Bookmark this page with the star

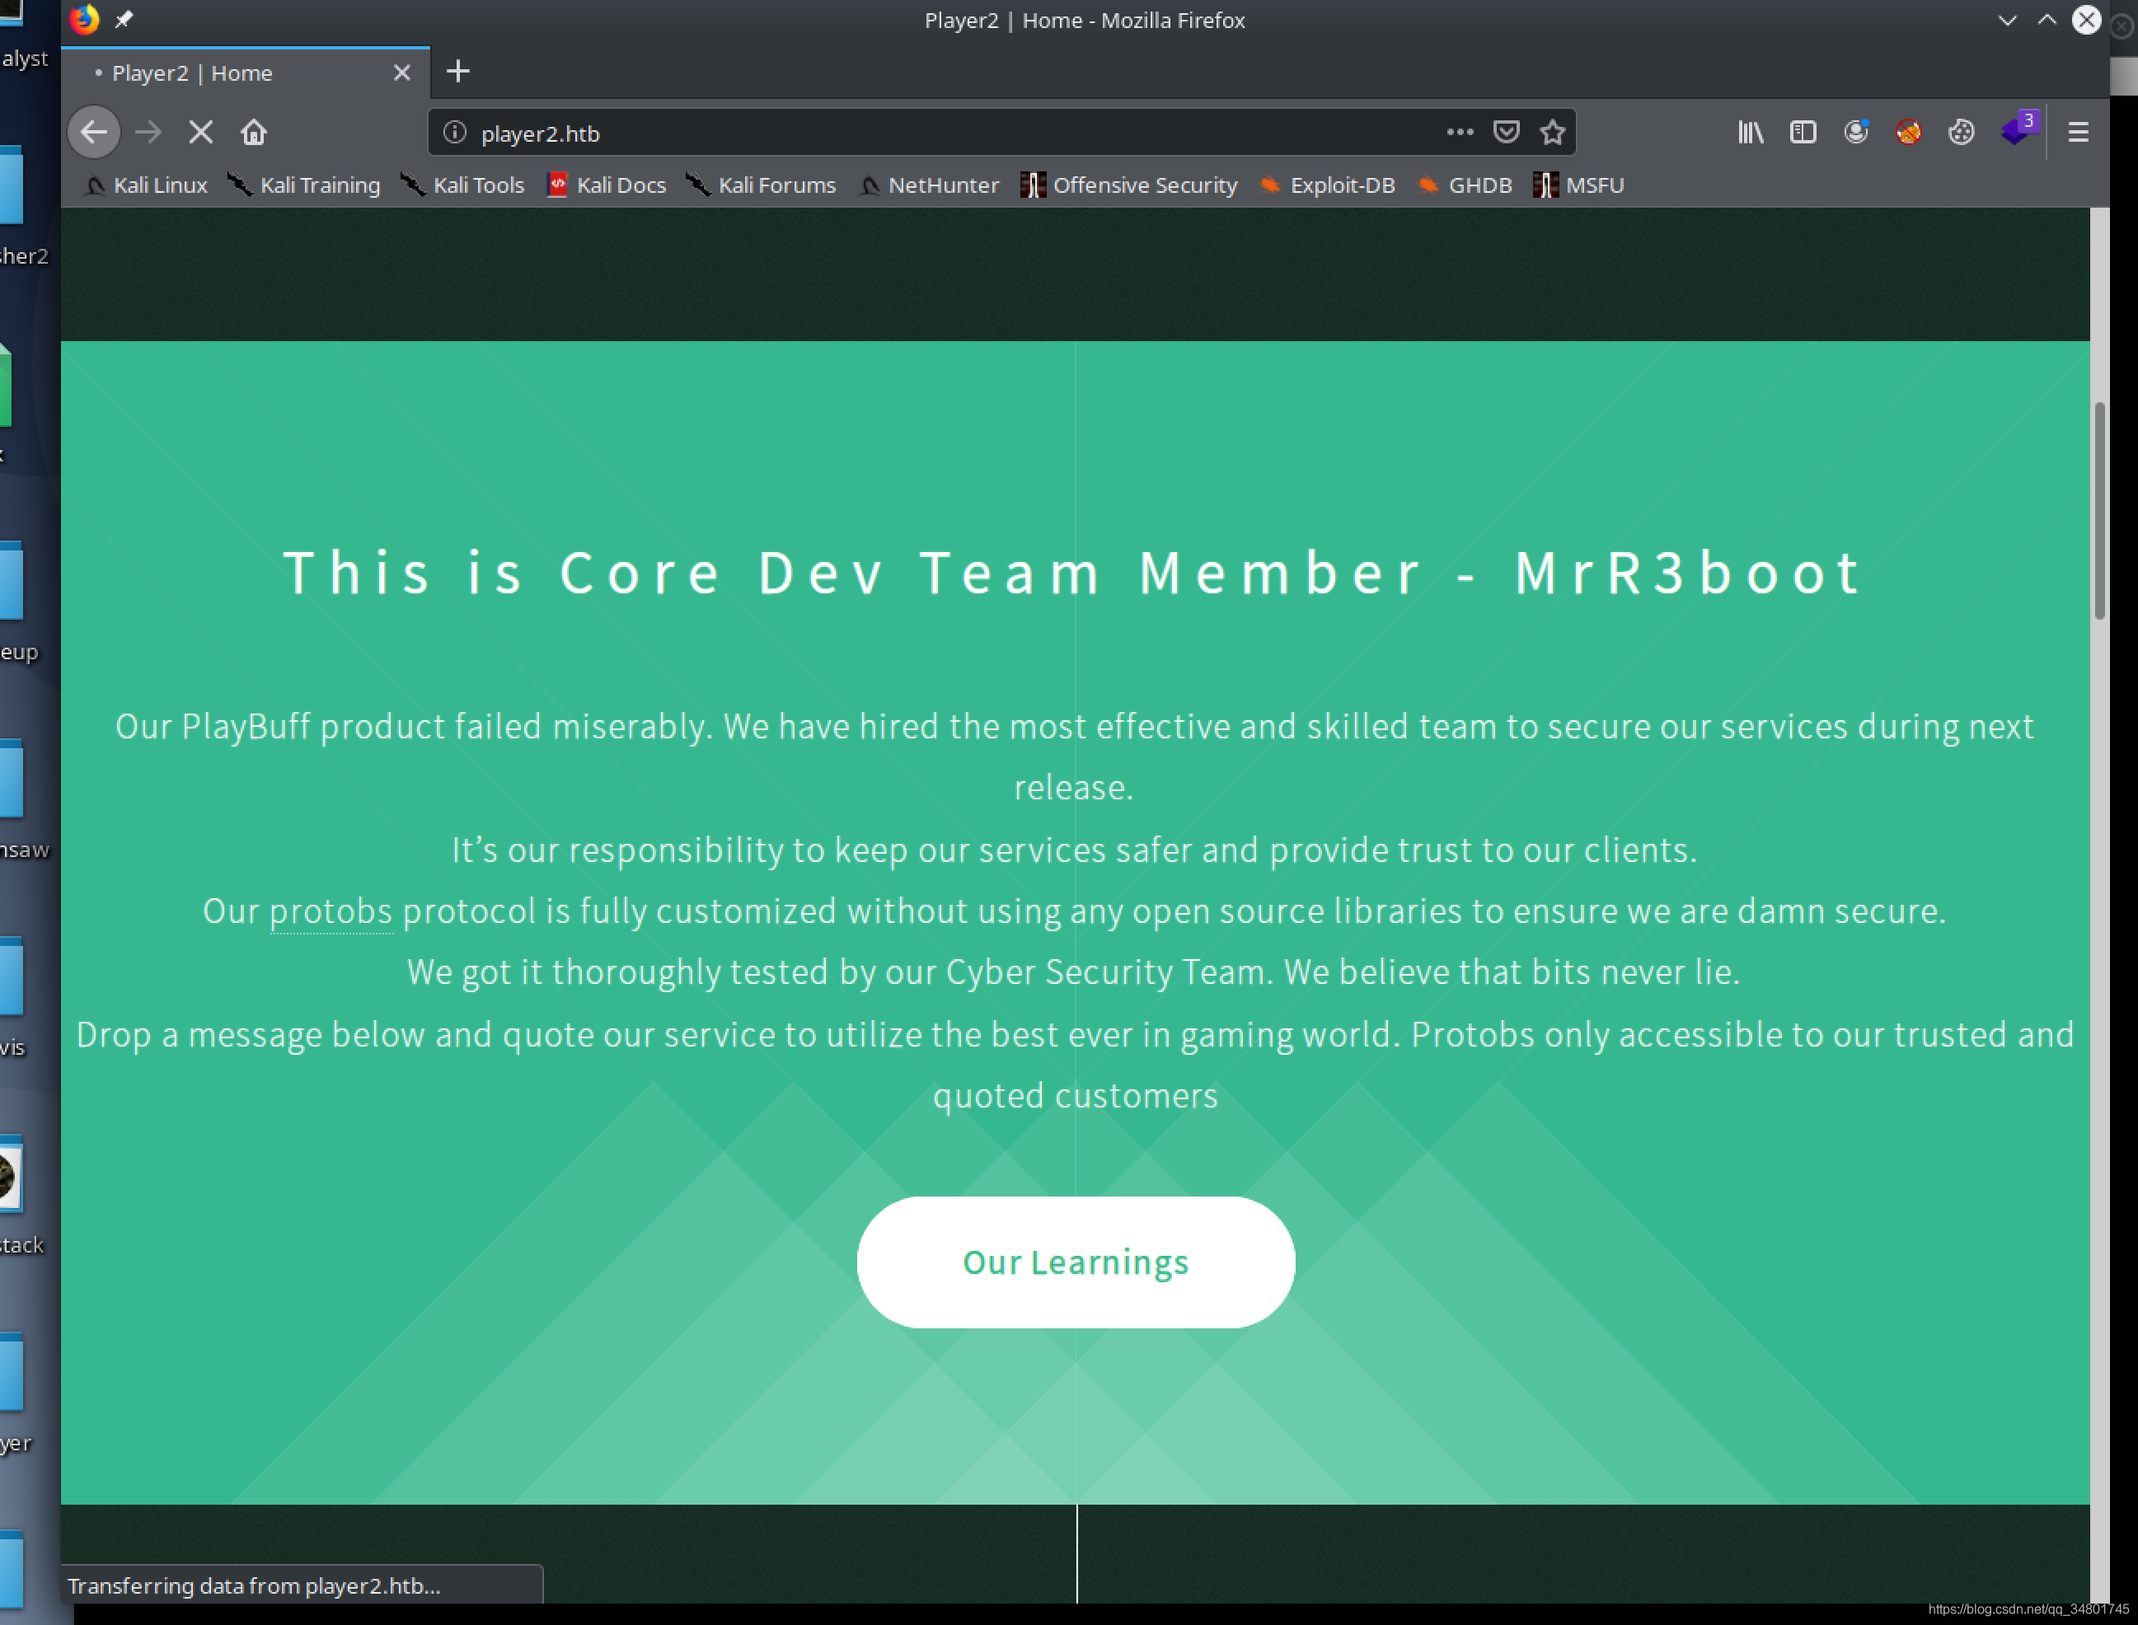1553,133
